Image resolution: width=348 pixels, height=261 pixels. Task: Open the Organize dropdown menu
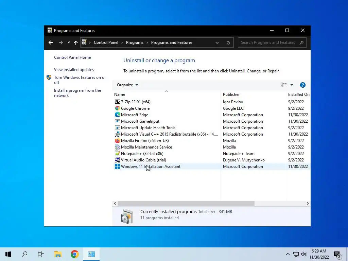coord(127,85)
